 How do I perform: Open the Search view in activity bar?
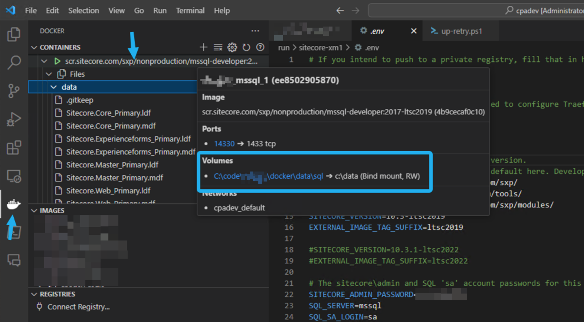pyautogui.click(x=14, y=62)
